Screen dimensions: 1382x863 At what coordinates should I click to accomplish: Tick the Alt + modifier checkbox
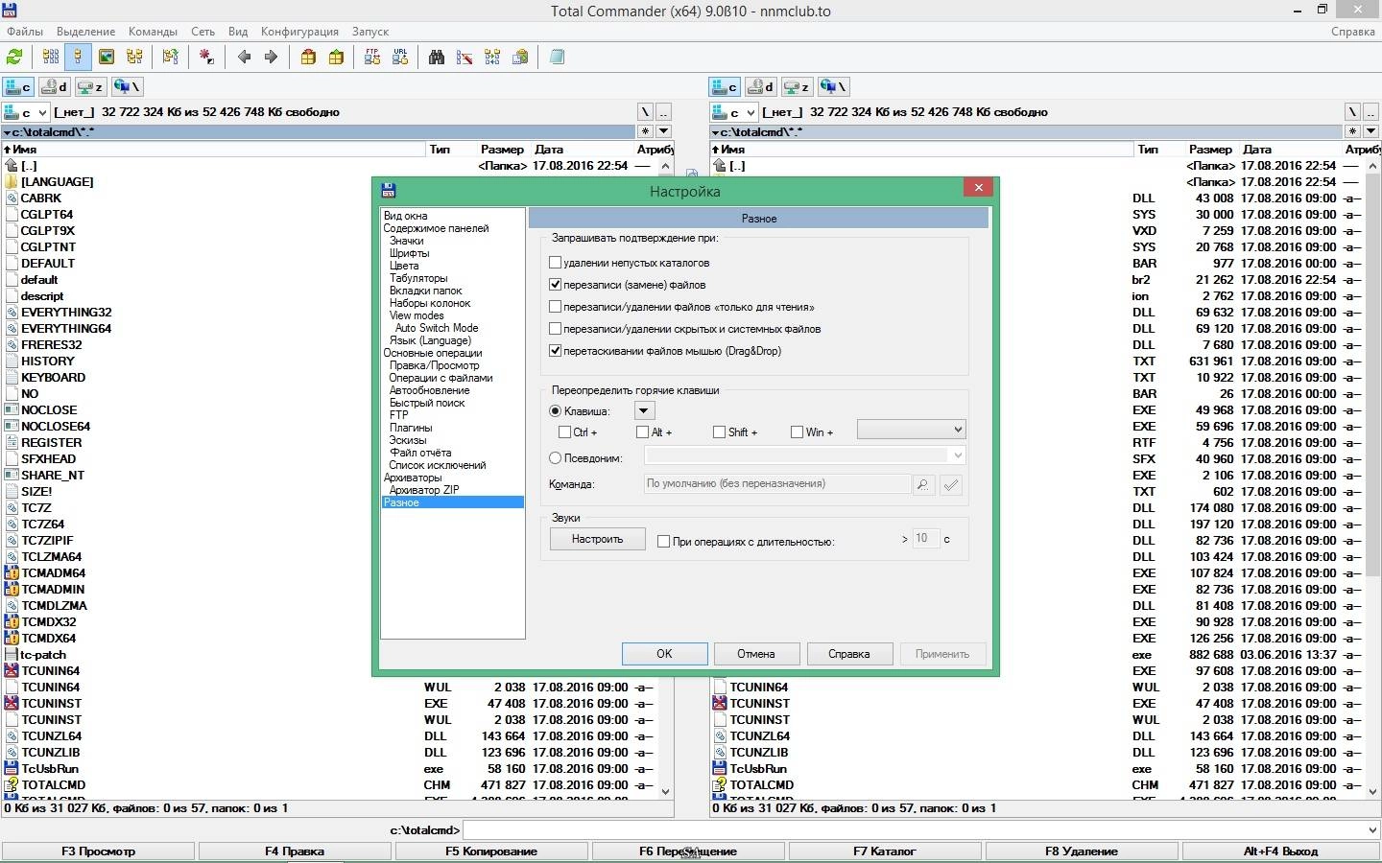coord(642,432)
